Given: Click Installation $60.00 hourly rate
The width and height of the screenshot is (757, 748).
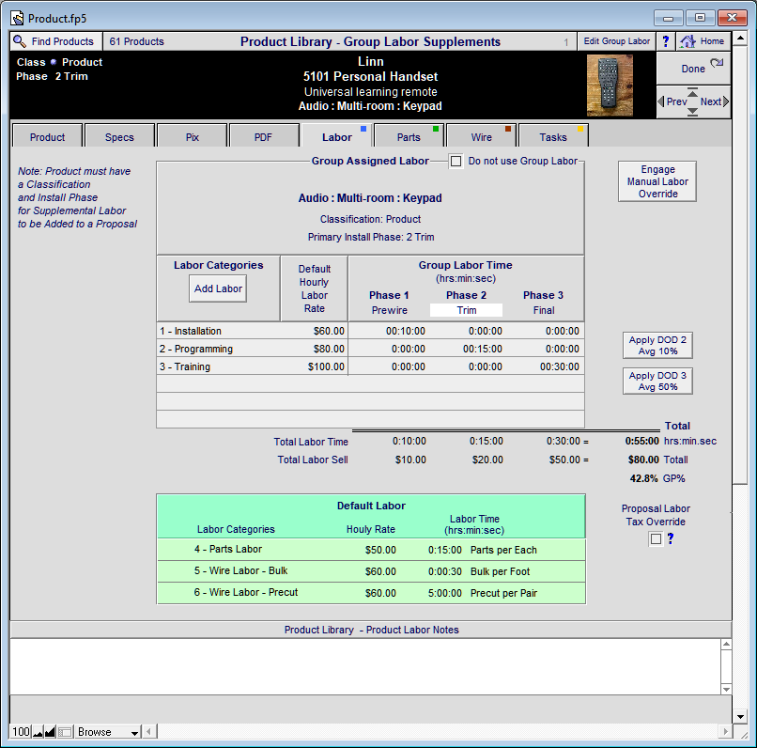Looking at the screenshot, I should pyautogui.click(x=329, y=331).
